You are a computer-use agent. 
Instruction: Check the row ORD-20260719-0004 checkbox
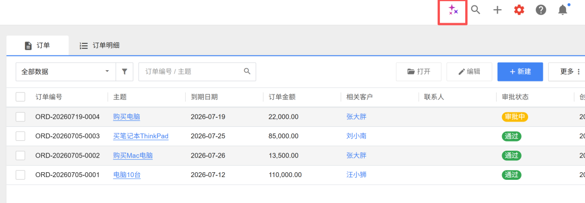[x=21, y=117]
